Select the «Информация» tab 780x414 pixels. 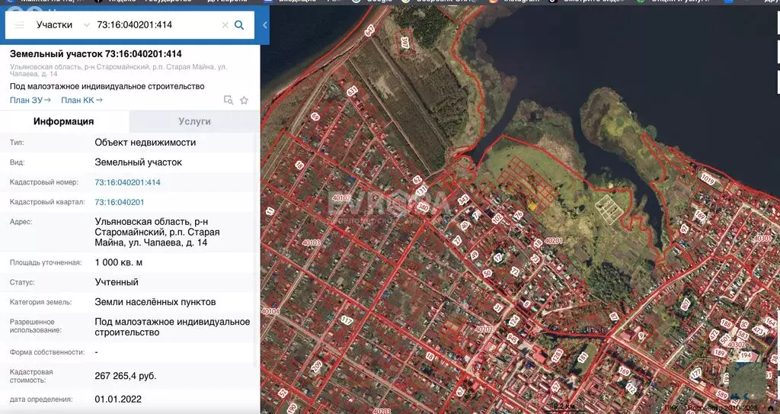64,121
